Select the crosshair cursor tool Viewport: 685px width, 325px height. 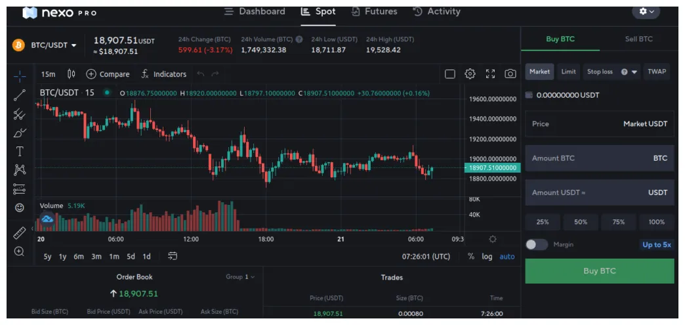[20, 77]
